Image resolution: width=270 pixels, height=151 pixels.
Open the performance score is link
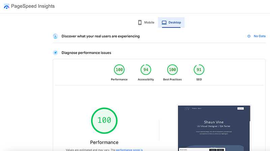point(129,150)
